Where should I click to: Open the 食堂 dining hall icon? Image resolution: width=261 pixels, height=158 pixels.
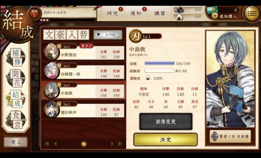[x=16, y=120]
